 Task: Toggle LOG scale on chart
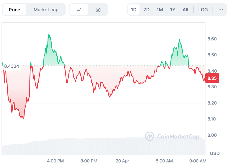(203, 10)
